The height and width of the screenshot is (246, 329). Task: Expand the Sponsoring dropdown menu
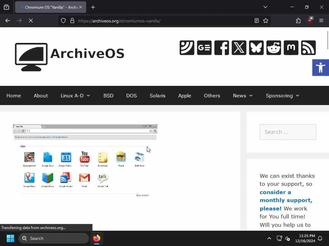(x=282, y=95)
